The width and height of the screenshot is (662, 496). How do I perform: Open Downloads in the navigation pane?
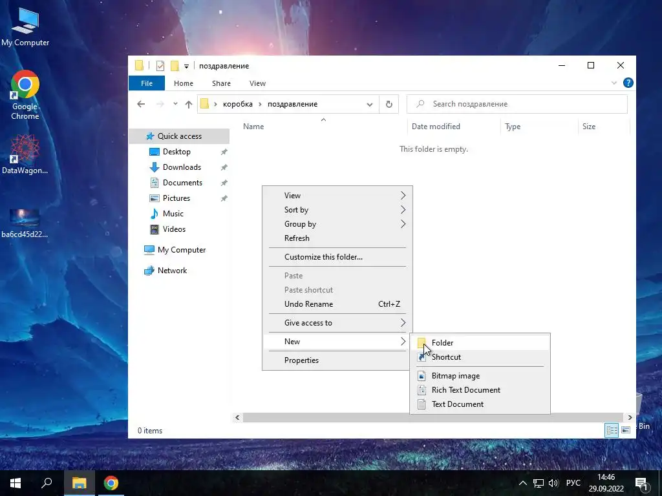tap(182, 167)
